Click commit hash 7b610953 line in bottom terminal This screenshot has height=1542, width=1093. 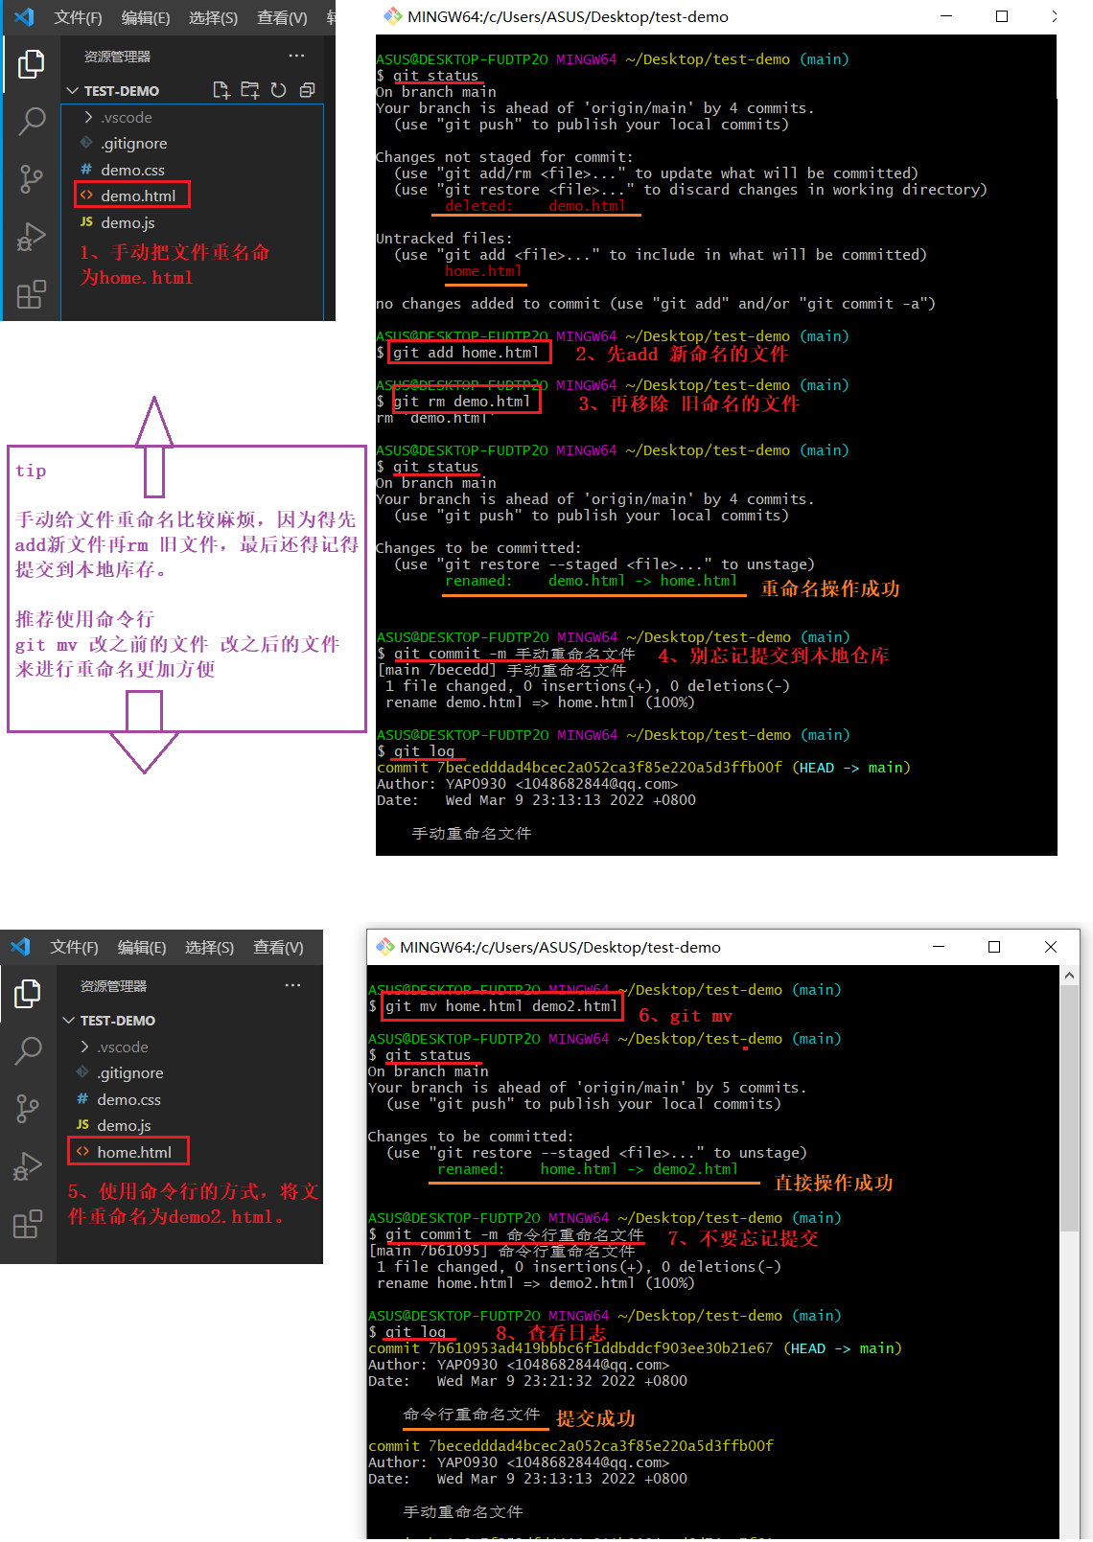635,1348
